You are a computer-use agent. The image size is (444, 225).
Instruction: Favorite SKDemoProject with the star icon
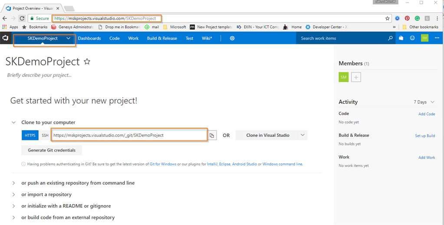[87, 62]
